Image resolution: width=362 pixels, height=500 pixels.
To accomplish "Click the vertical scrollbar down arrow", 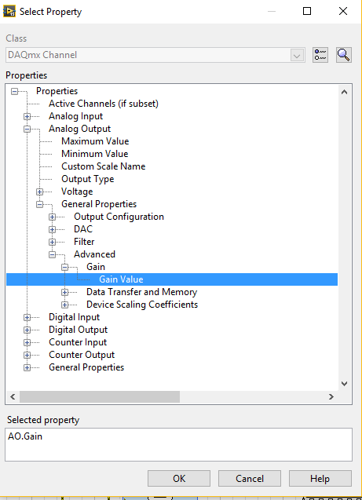I will pos(345,384).
